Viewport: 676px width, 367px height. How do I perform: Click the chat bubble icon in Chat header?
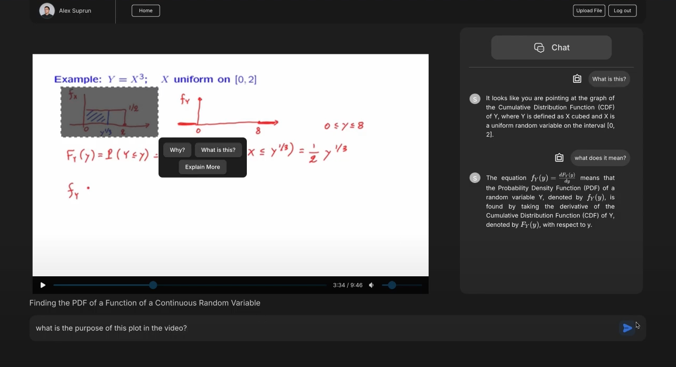pyautogui.click(x=539, y=47)
